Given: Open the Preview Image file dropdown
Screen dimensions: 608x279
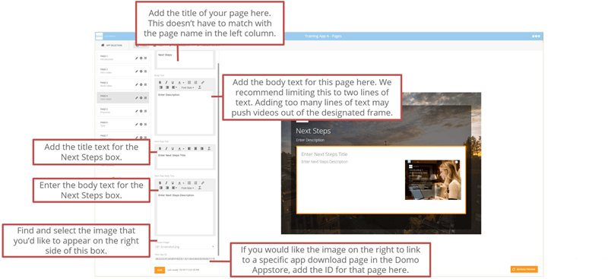Looking at the screenshot, I should (185, 246).
